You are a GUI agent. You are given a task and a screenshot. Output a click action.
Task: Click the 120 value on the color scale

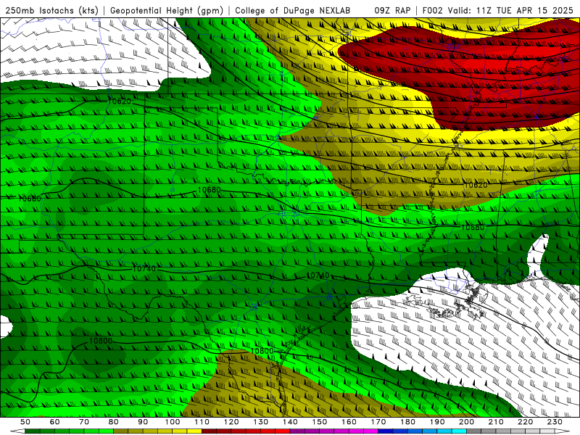(231, 422)
